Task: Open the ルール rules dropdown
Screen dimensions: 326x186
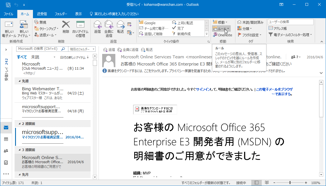Action: coord(221,29)
